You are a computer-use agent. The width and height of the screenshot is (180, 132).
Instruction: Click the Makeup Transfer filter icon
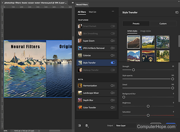point(80,70)
